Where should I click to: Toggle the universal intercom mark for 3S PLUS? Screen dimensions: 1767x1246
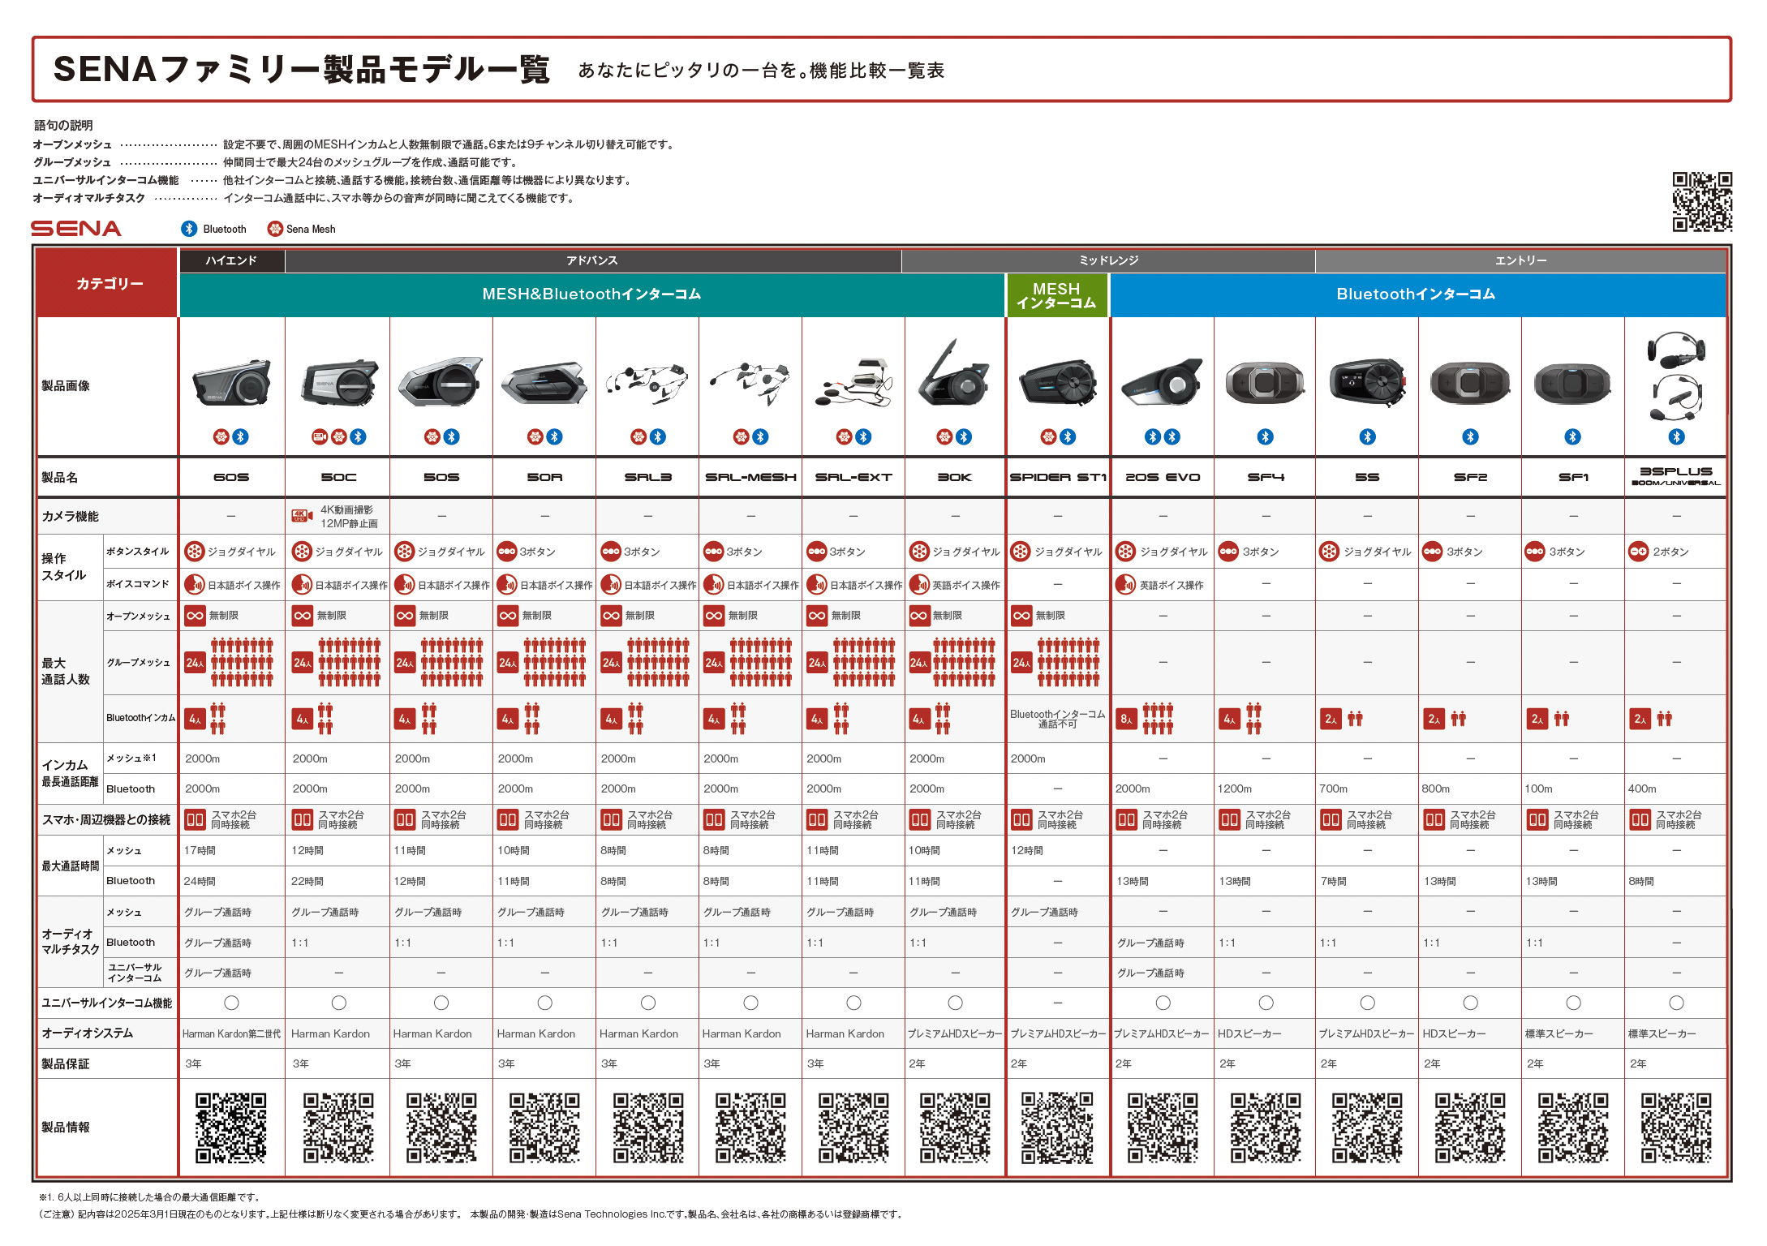(1678, 1003)
